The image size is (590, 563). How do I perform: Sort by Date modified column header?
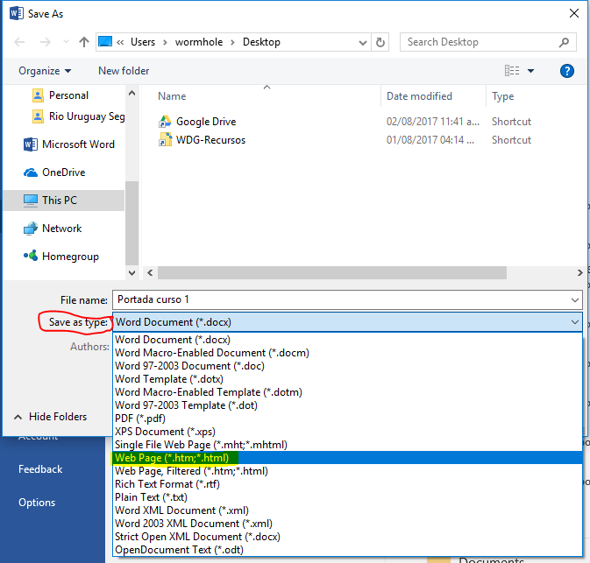coord(419,96)
